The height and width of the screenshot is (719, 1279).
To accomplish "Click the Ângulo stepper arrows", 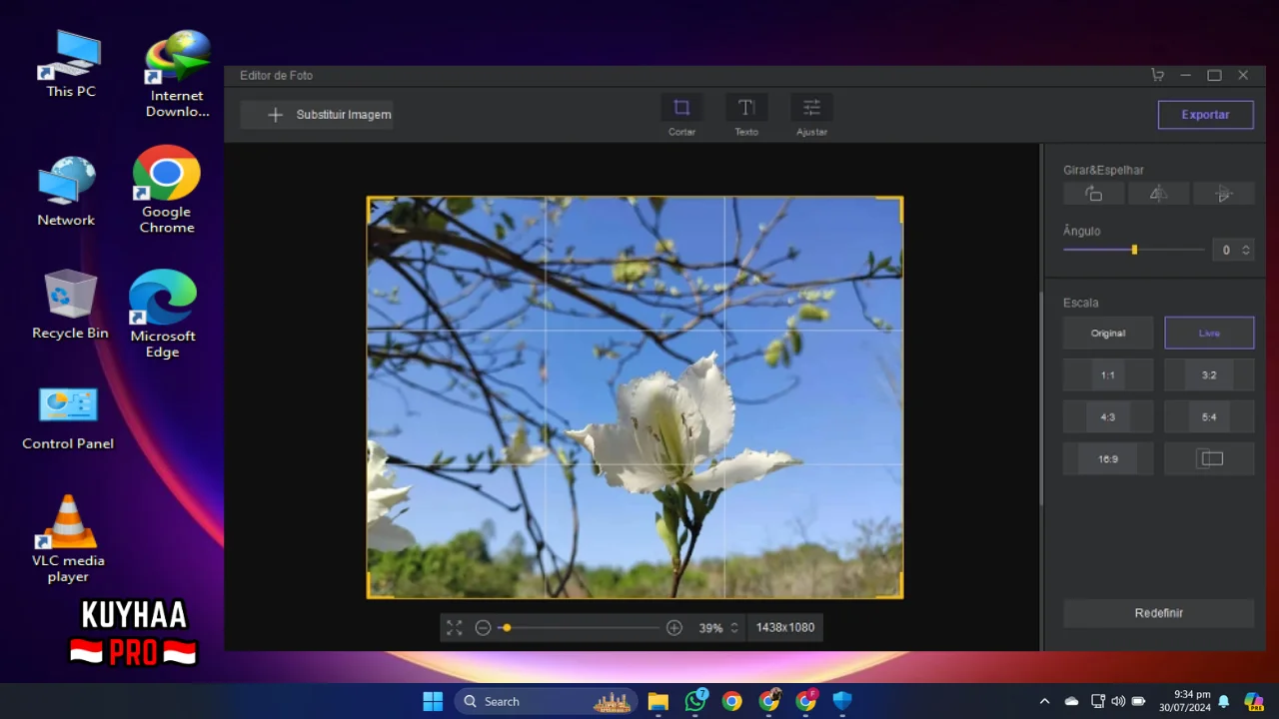I will pyautogui.click(x=1246, y=250).
